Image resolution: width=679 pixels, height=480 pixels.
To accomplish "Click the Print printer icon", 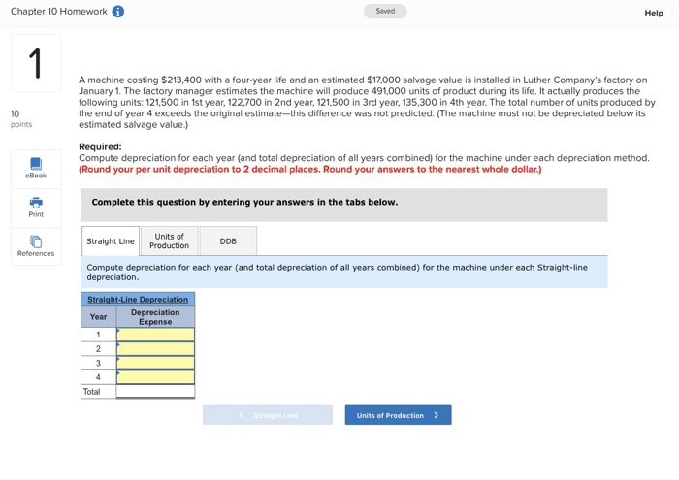I will click(36, 203).
